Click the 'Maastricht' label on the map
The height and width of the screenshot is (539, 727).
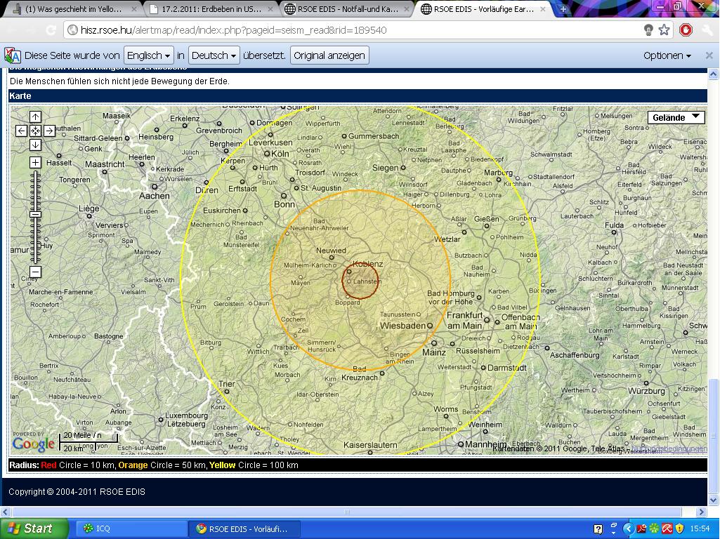pyautogui.click(x=105, y=164)
